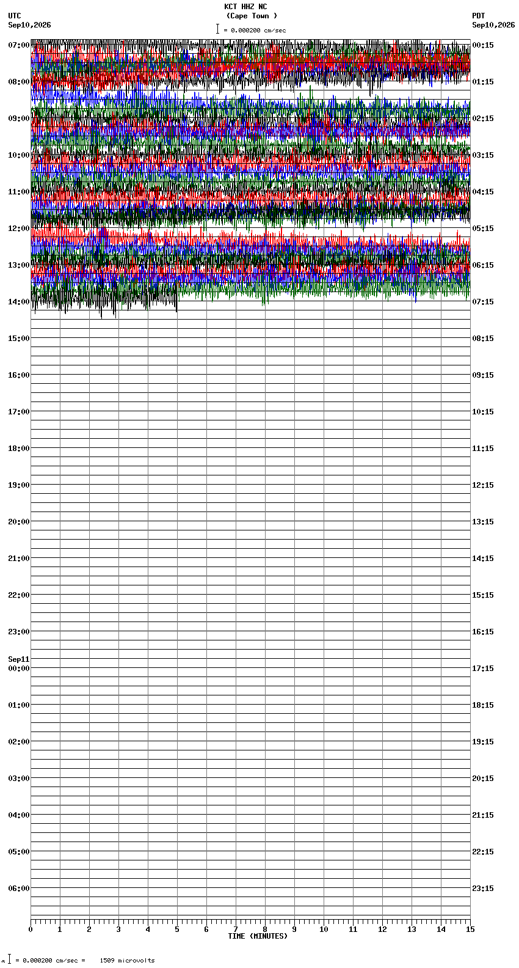Click minute tick label '15' on time axis
The width and height of the screenshot is (519, 968).
(470, 930)
